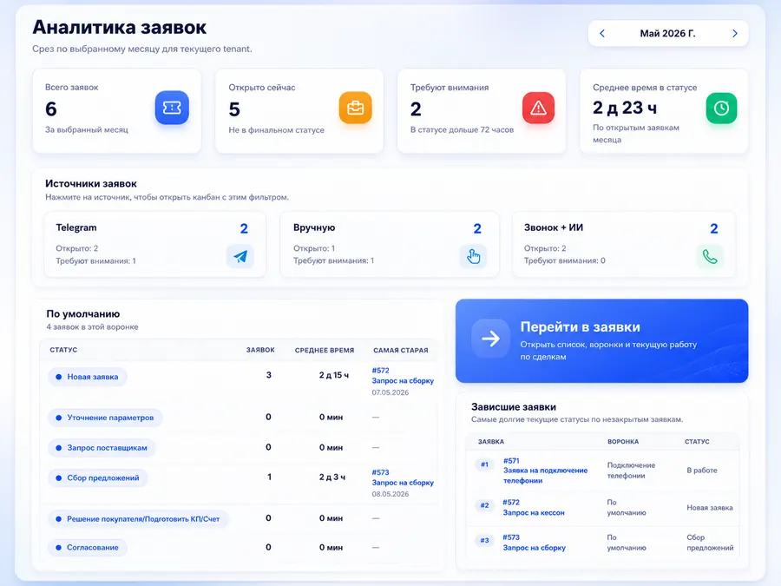Click the Всего заявок card with count 6

pyautogui.click(x=116, y=110)
